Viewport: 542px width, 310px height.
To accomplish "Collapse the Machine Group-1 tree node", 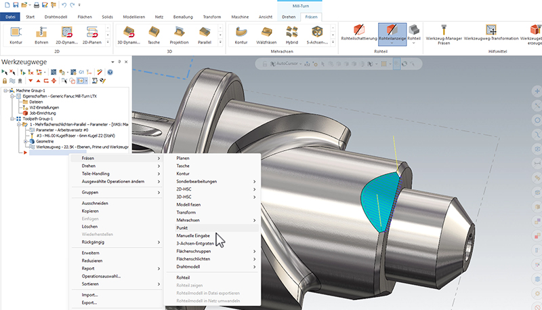I will coord(6,90).
